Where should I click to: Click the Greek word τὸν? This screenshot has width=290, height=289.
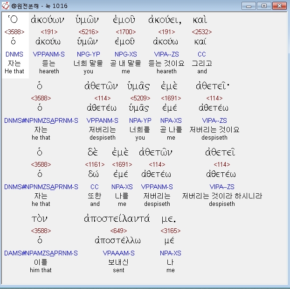pyautogui.click(x=39, y=219)
